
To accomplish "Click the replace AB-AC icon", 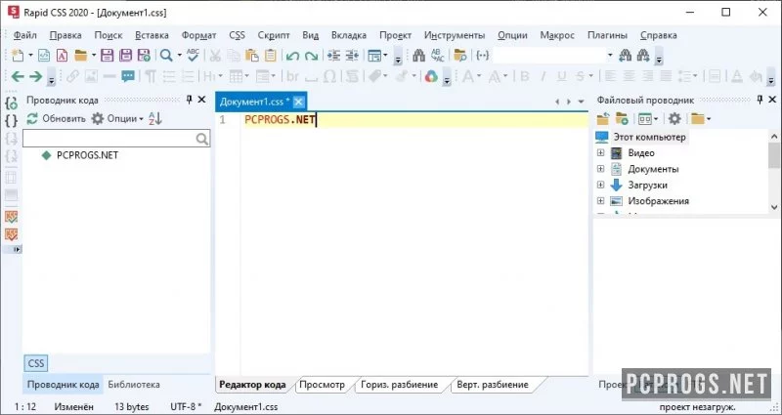I will coord(437,56).
